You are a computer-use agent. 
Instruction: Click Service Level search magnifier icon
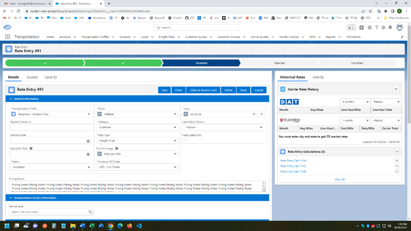90,212
